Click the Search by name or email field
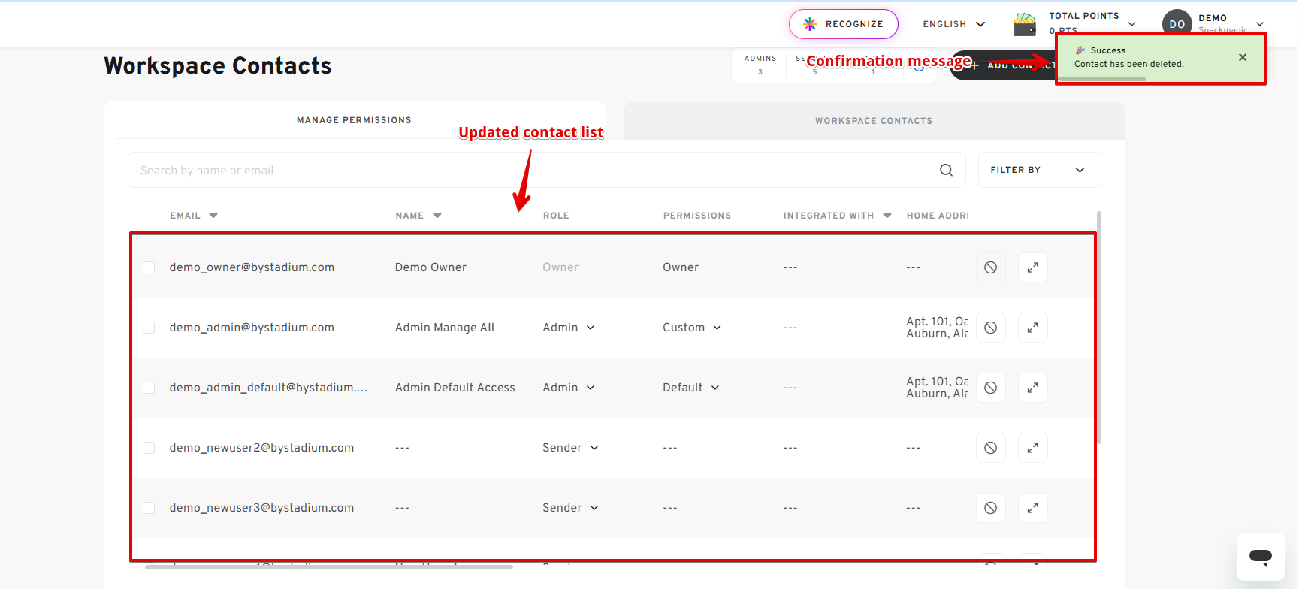This screenshot has width=1299, height=589. [x=526, y=171]
